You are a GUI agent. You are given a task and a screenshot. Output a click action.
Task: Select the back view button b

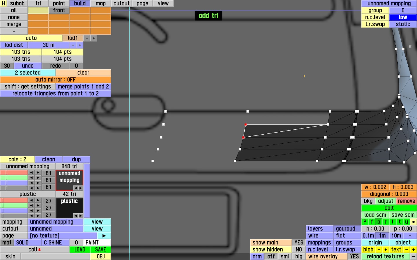pos(378,222)
